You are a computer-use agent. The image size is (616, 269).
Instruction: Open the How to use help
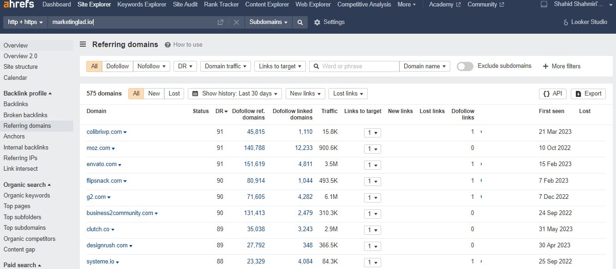pos(184,45)
